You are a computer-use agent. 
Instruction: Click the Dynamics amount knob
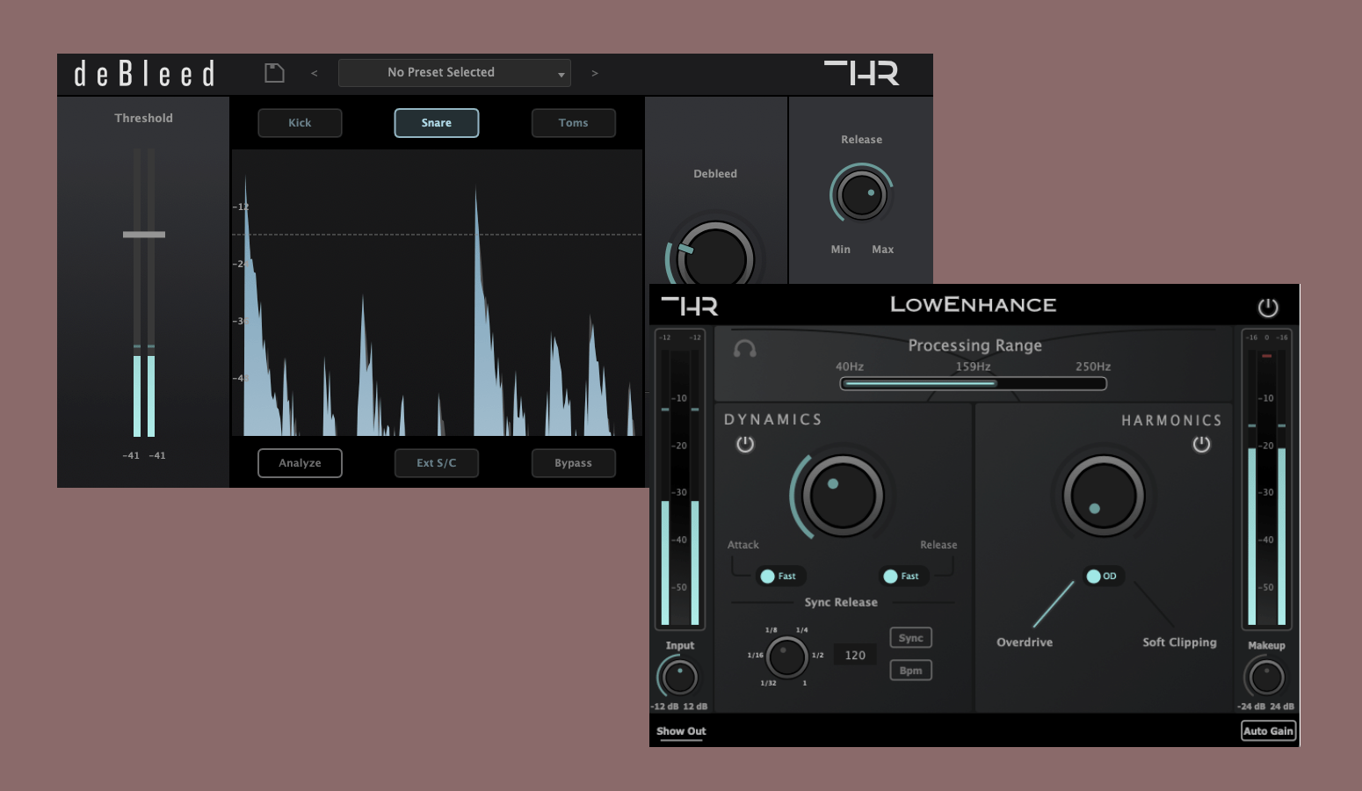click(842, 496)
